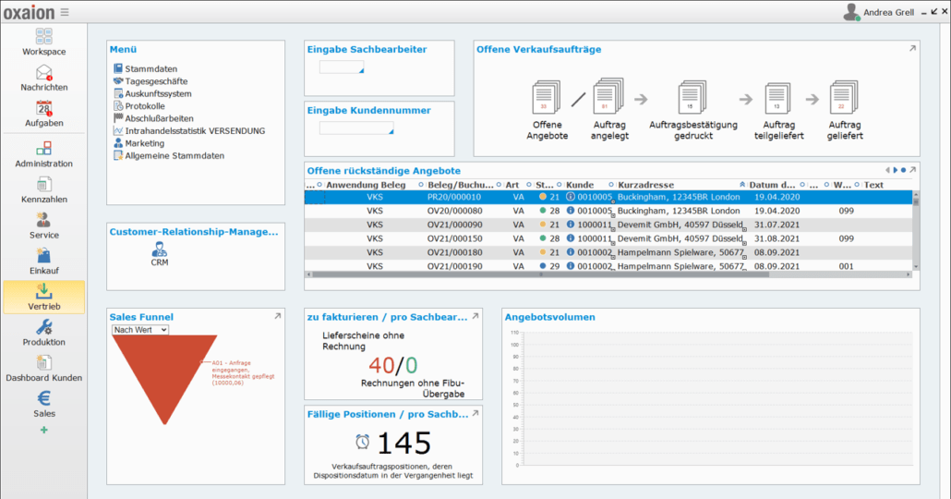
Task: Click the alarm clock icon beside 145
Action: [363, 442]
